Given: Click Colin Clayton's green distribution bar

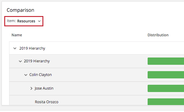Looking at the screenshot, I should pyautogui.click(x=166, y=75).
